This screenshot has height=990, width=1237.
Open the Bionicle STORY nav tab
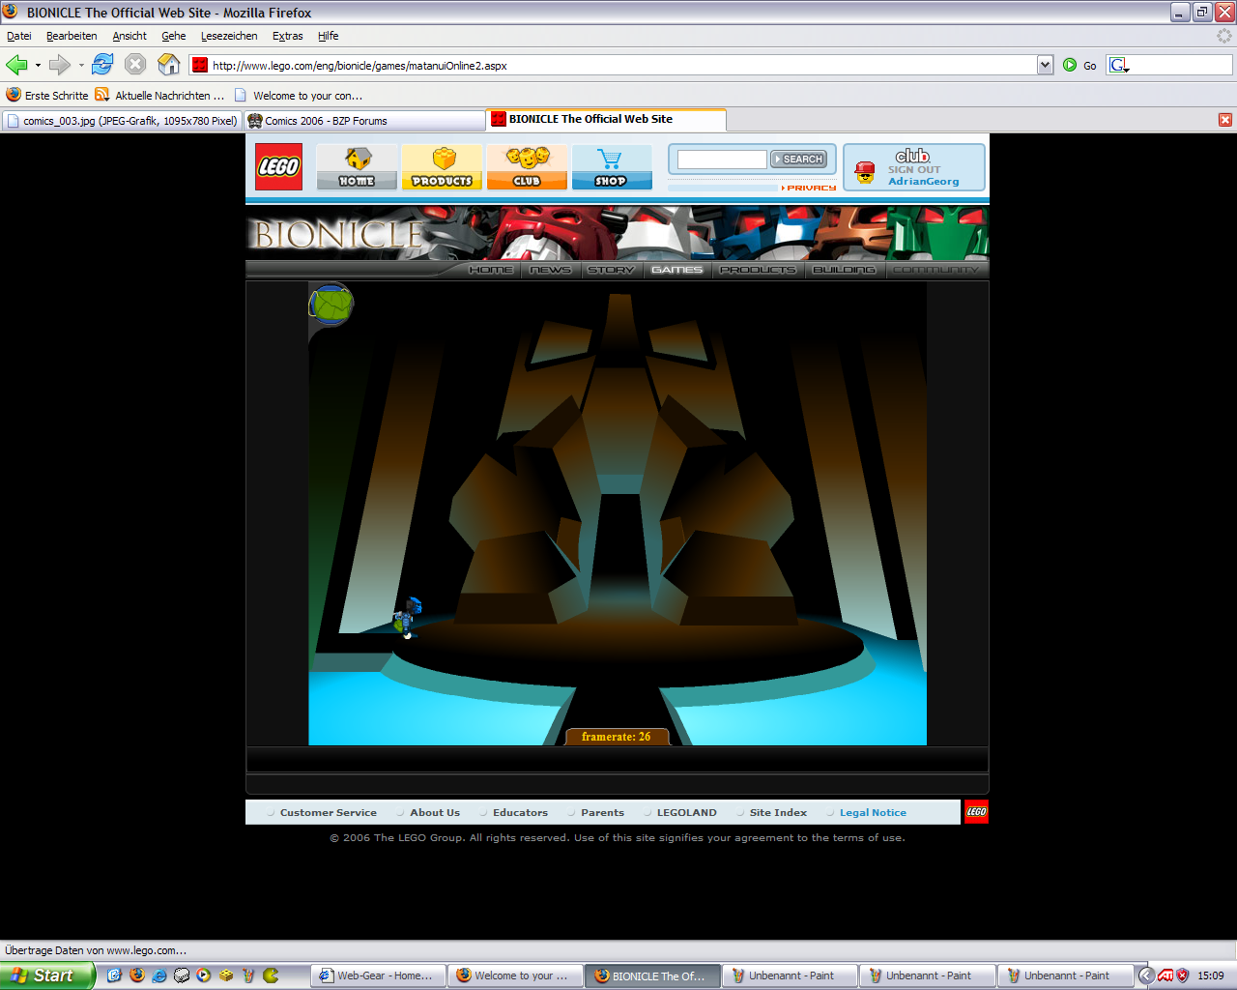click(x=611, y=270)
